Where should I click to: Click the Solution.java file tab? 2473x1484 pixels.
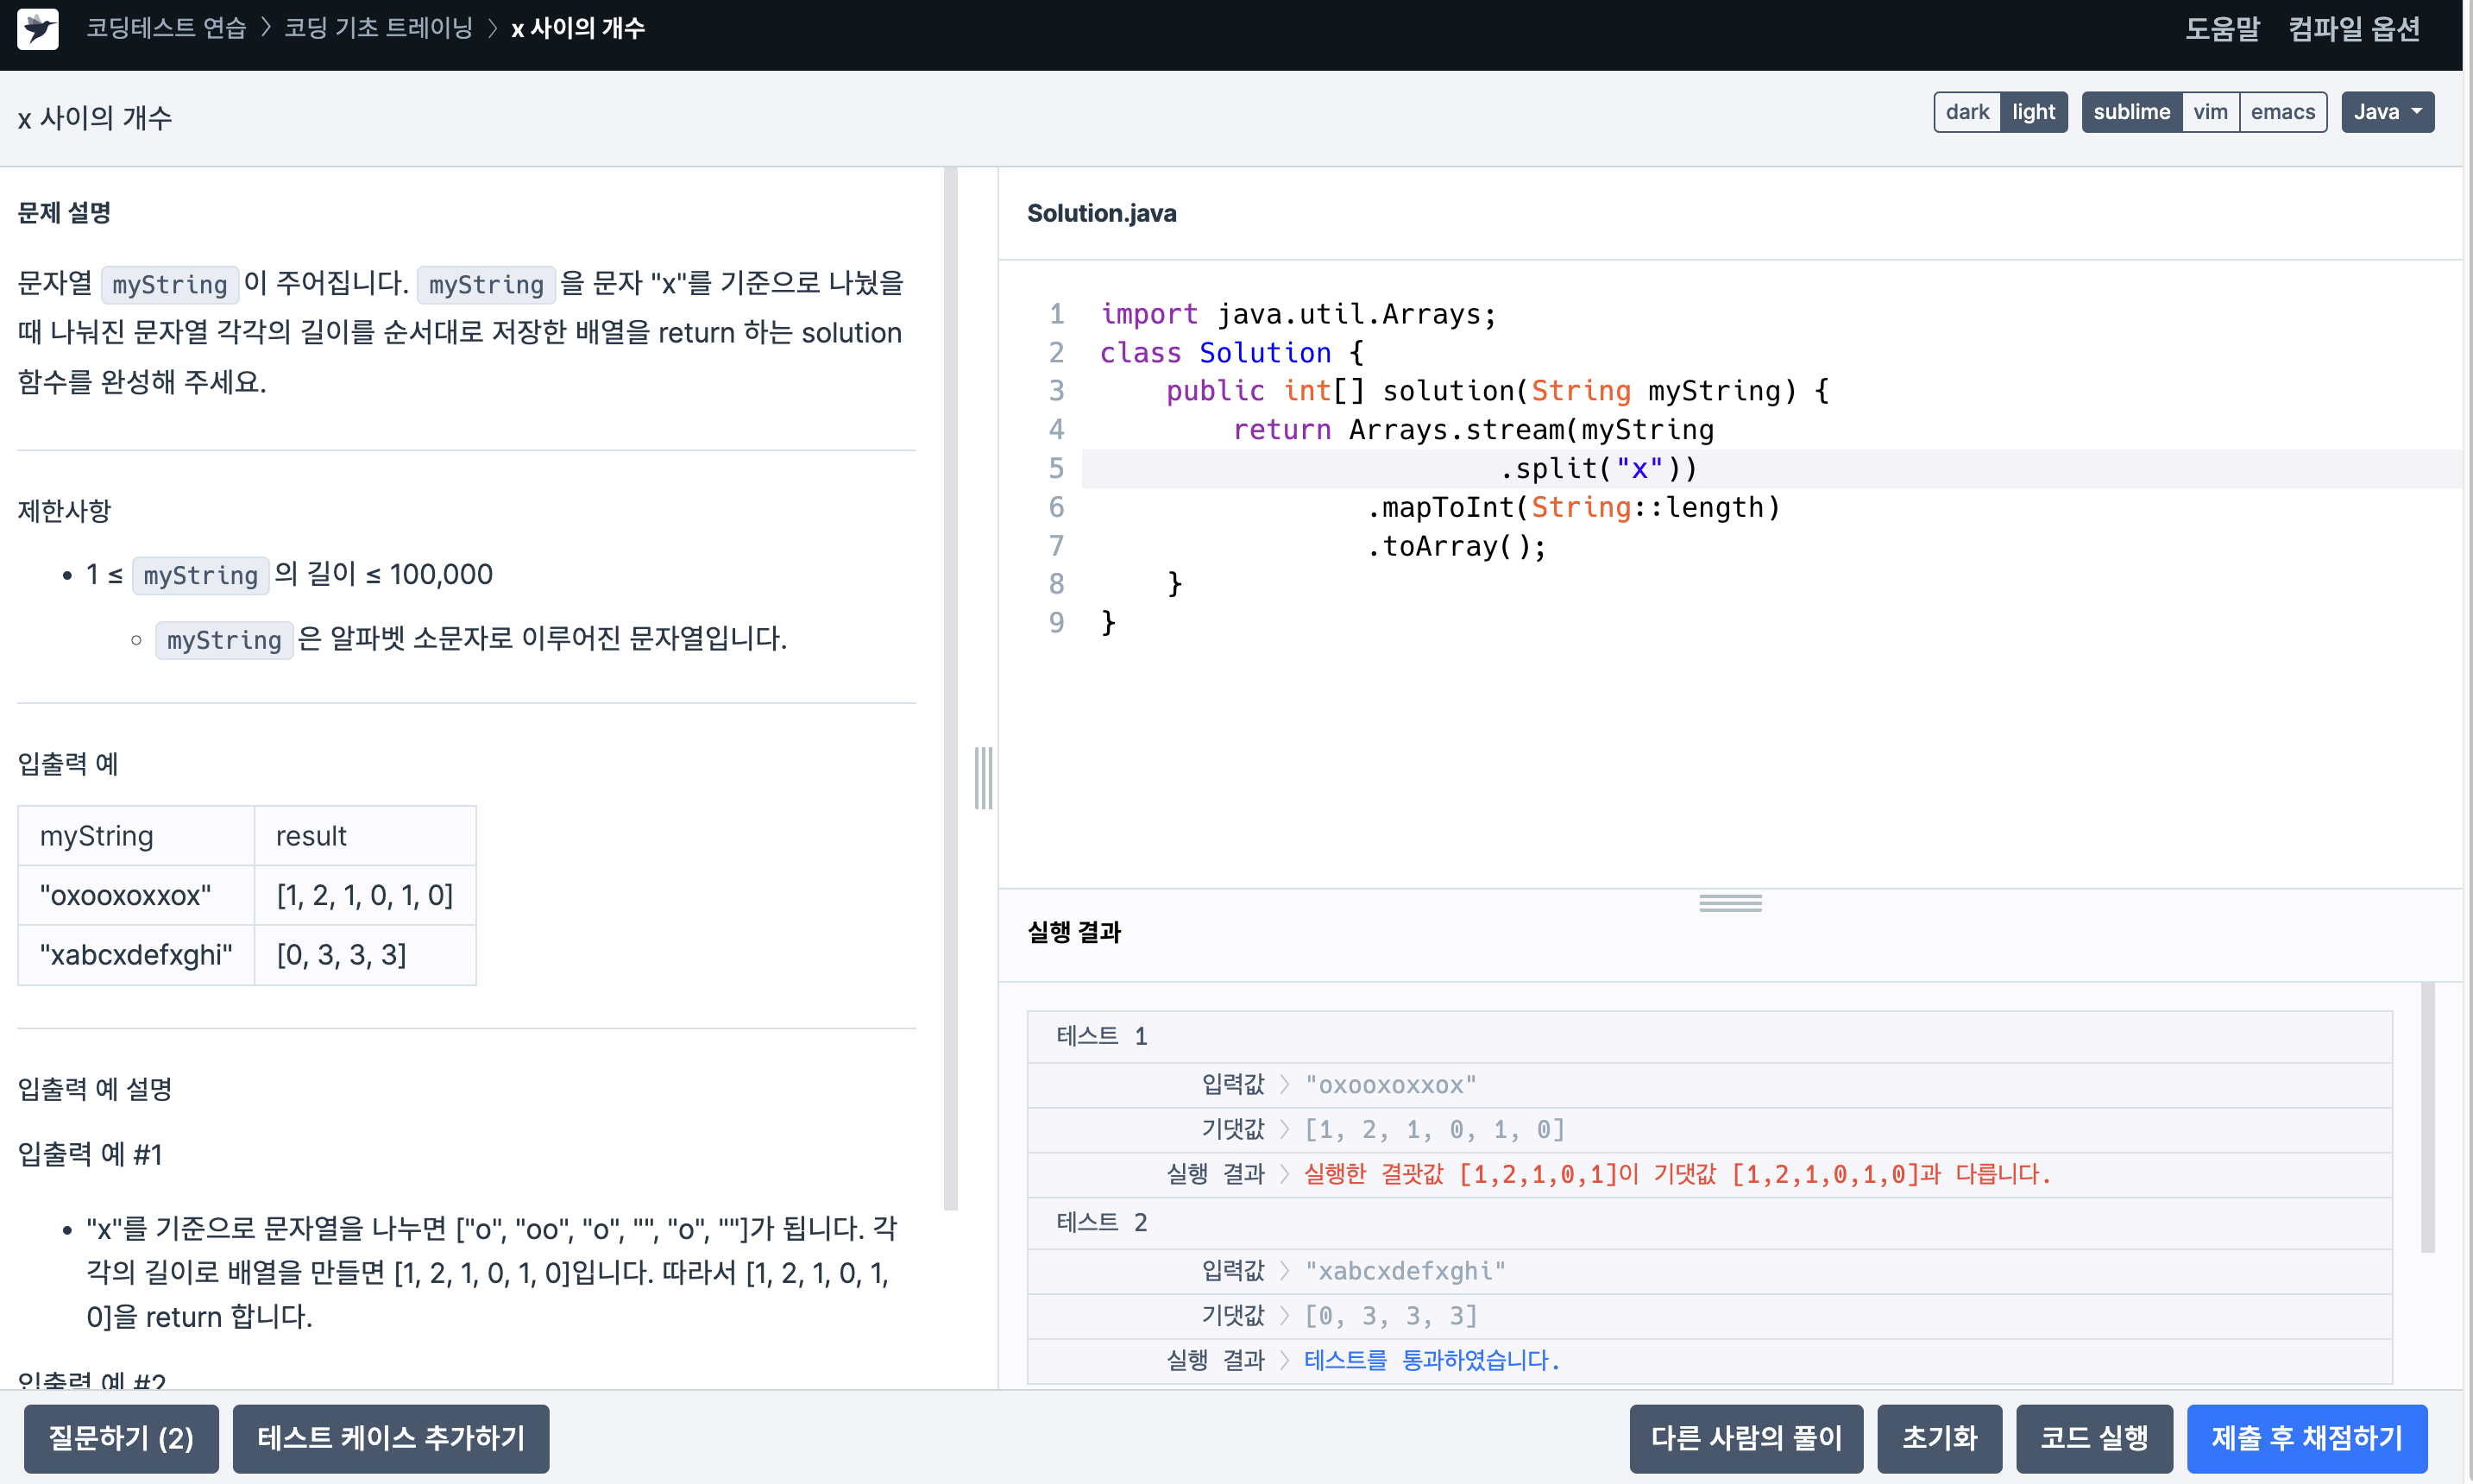[x=1101, y=213]
